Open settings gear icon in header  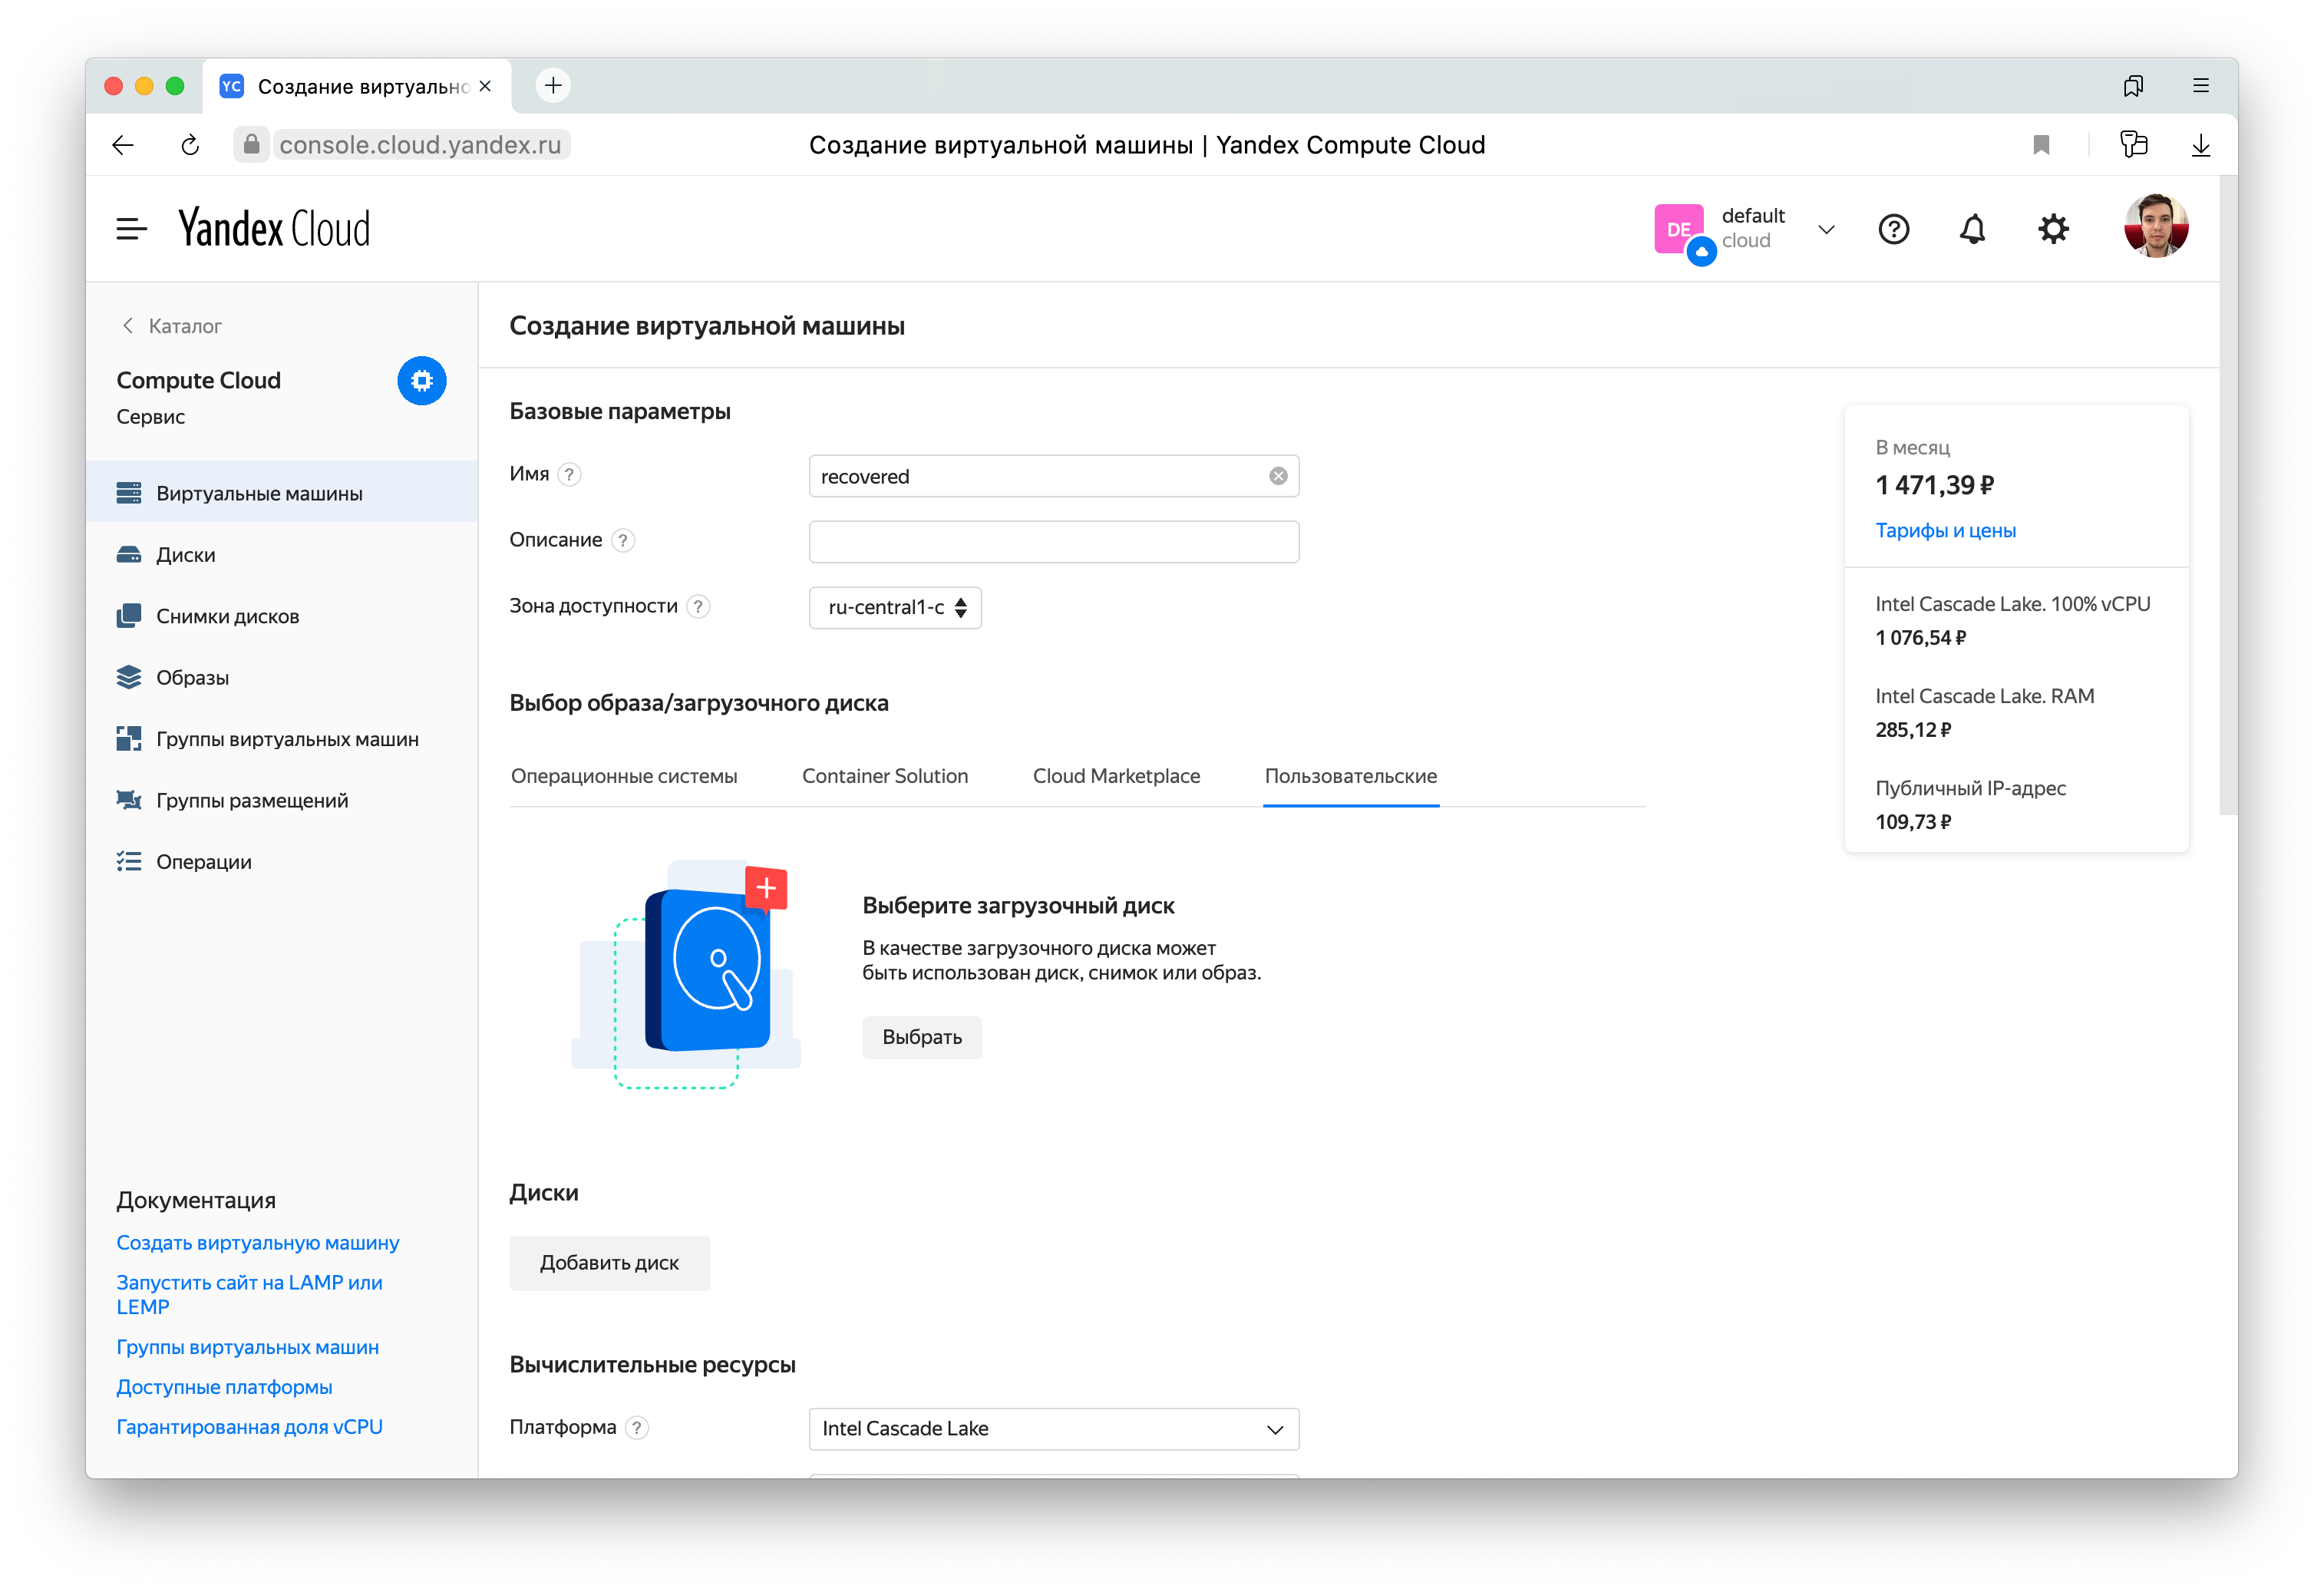[x=2053, y=229]
